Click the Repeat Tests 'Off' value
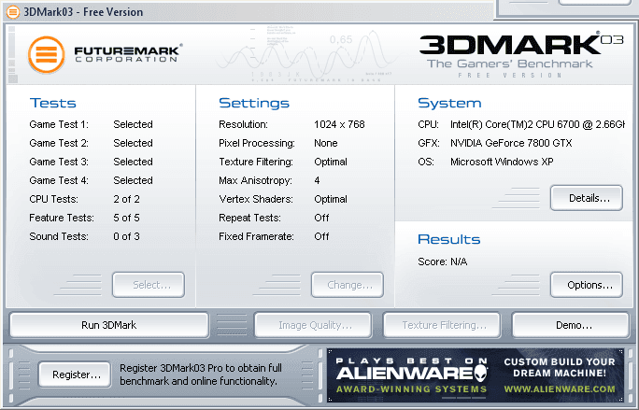Viewport: 639px width, 410px height. click(321, 218)
